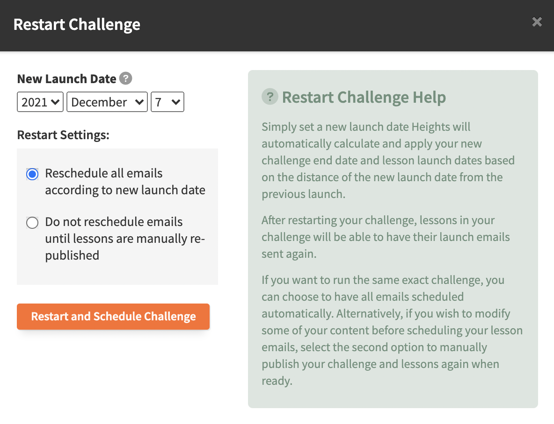Open the day dropdown showing 7
This screenshot has height=424, width=554.
click(168, 102)
